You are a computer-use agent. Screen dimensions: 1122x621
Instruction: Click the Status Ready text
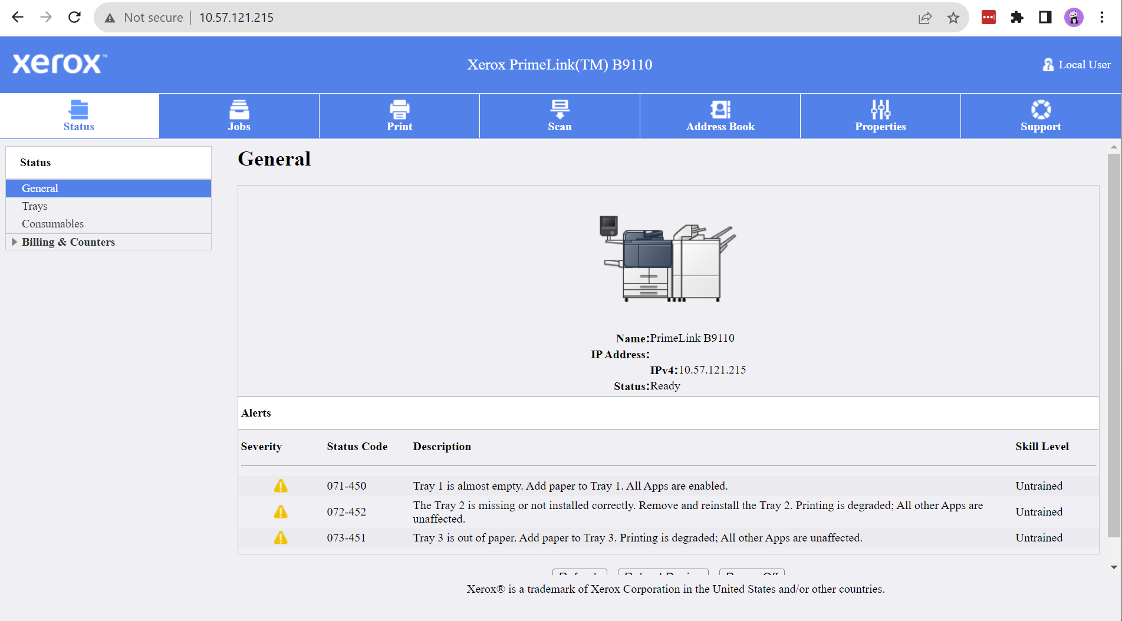pyautogui.click(x=647, y=386)
